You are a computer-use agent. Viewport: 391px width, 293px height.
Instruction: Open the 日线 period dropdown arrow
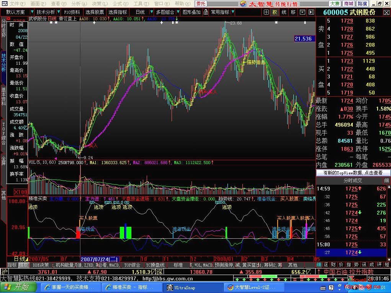coord(151,12)
